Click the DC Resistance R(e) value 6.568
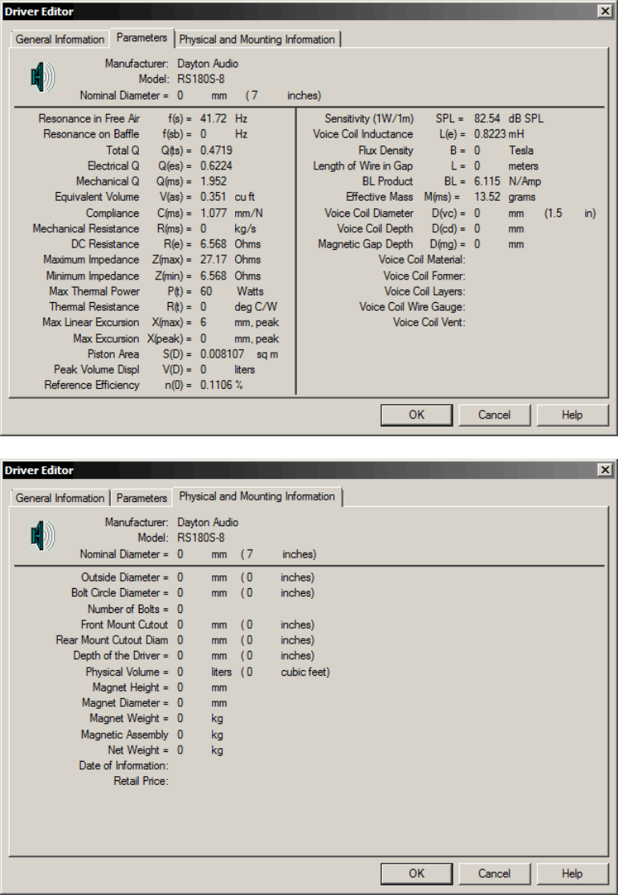The width and height of the screenshot is (618, 895). (213, 244)
